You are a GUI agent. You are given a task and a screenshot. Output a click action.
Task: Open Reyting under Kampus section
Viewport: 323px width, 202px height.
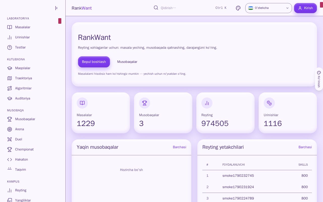(33, 190)
